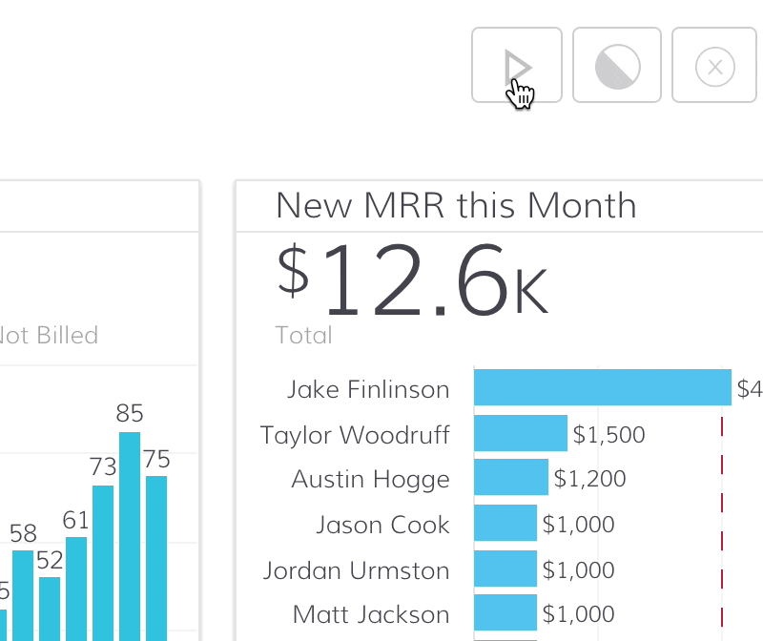Select the Jason Cook bar

505,524
